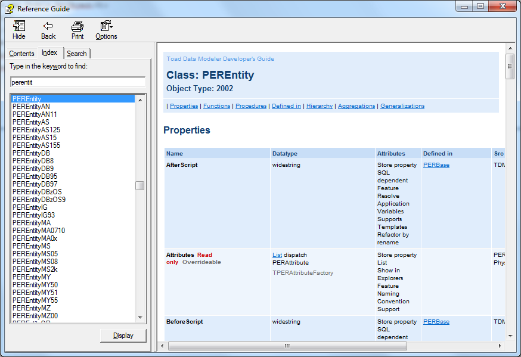Select PEREntityDBzOS9 entry
Image resolution: width=521 pixels, height=357 pixels.
click(39, 199)
